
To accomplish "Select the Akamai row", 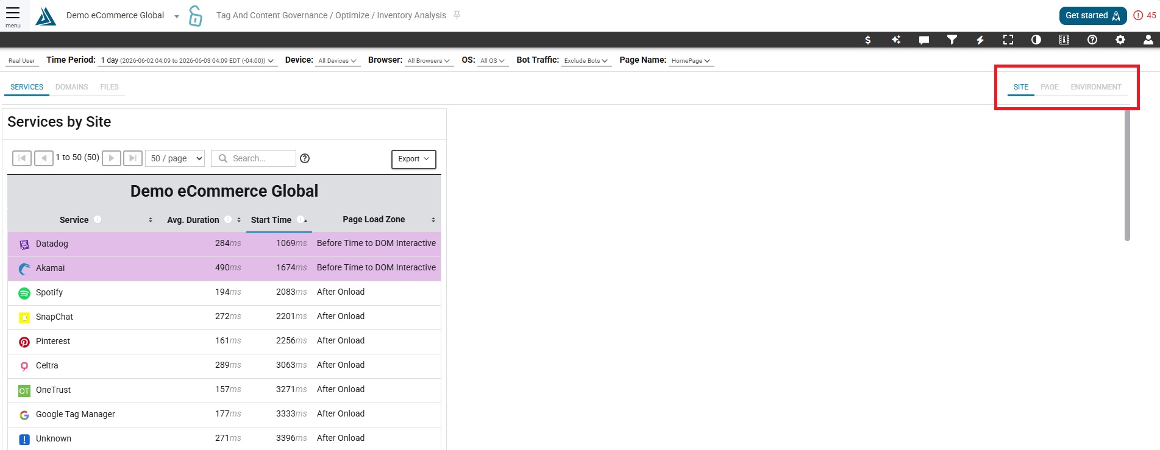I will tap(224, 269).
